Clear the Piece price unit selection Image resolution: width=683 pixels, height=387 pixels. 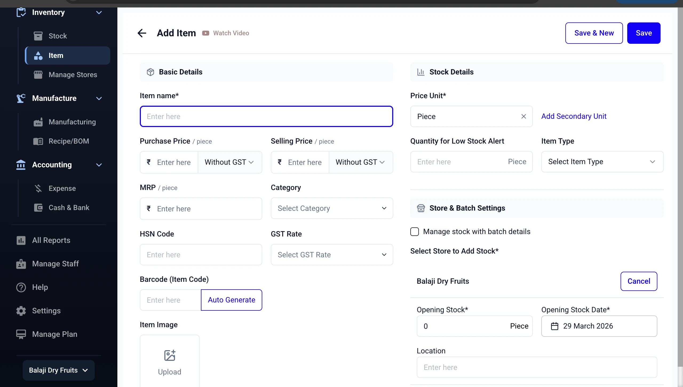tap(523, 117)
